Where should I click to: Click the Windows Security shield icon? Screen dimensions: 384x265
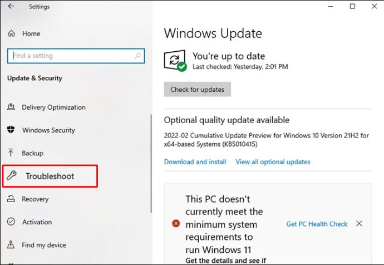[11, 130]
